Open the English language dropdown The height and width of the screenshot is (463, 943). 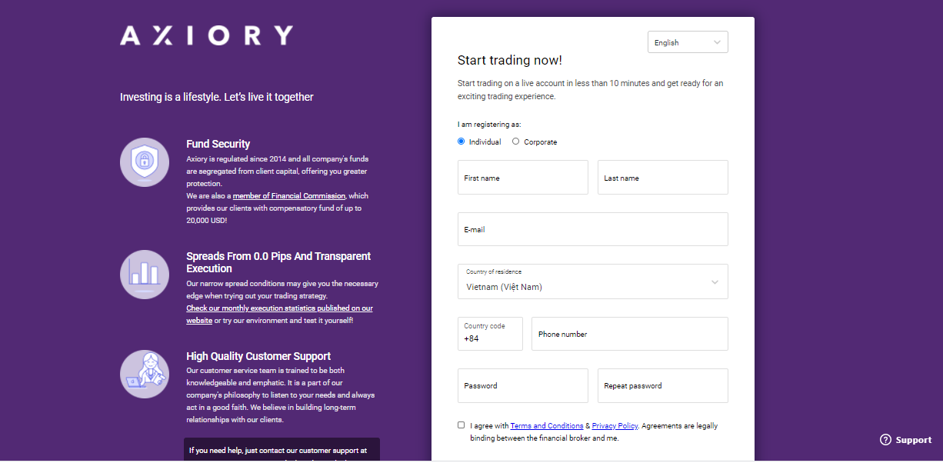tap(688, 42)
